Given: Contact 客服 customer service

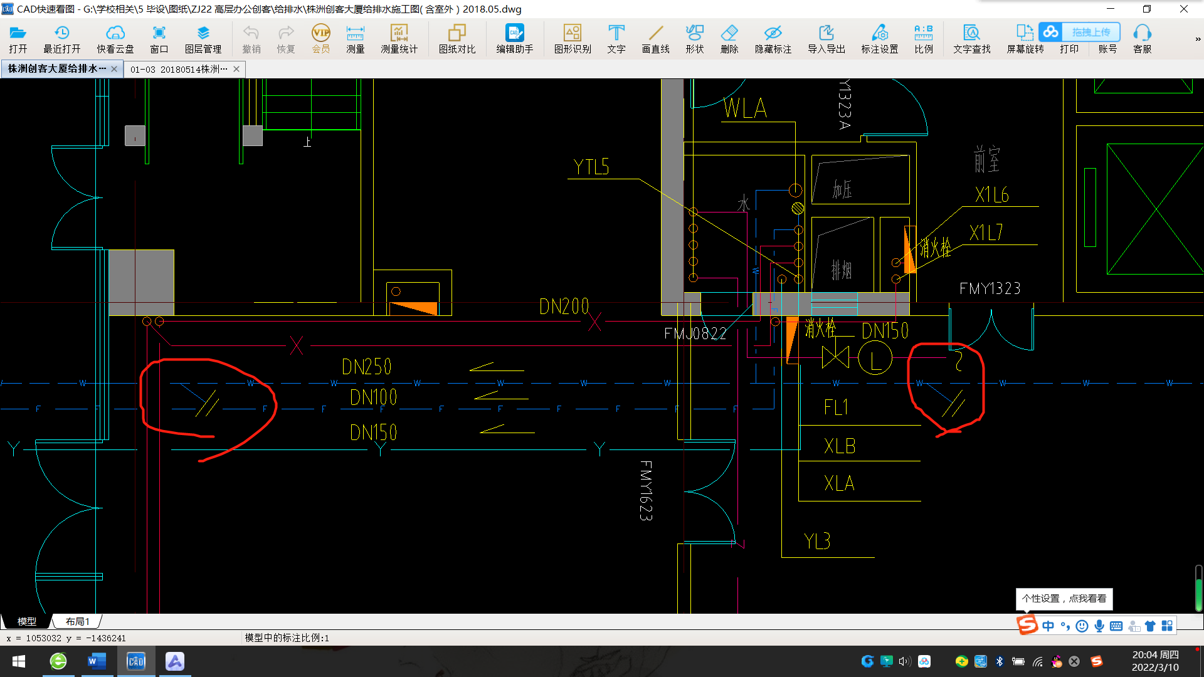Looking at the screenshot, I should click(1142, 39).
